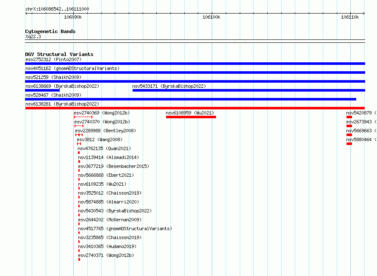
Task: Click the right arrow of the ruler
Action: tap(364, 13)
